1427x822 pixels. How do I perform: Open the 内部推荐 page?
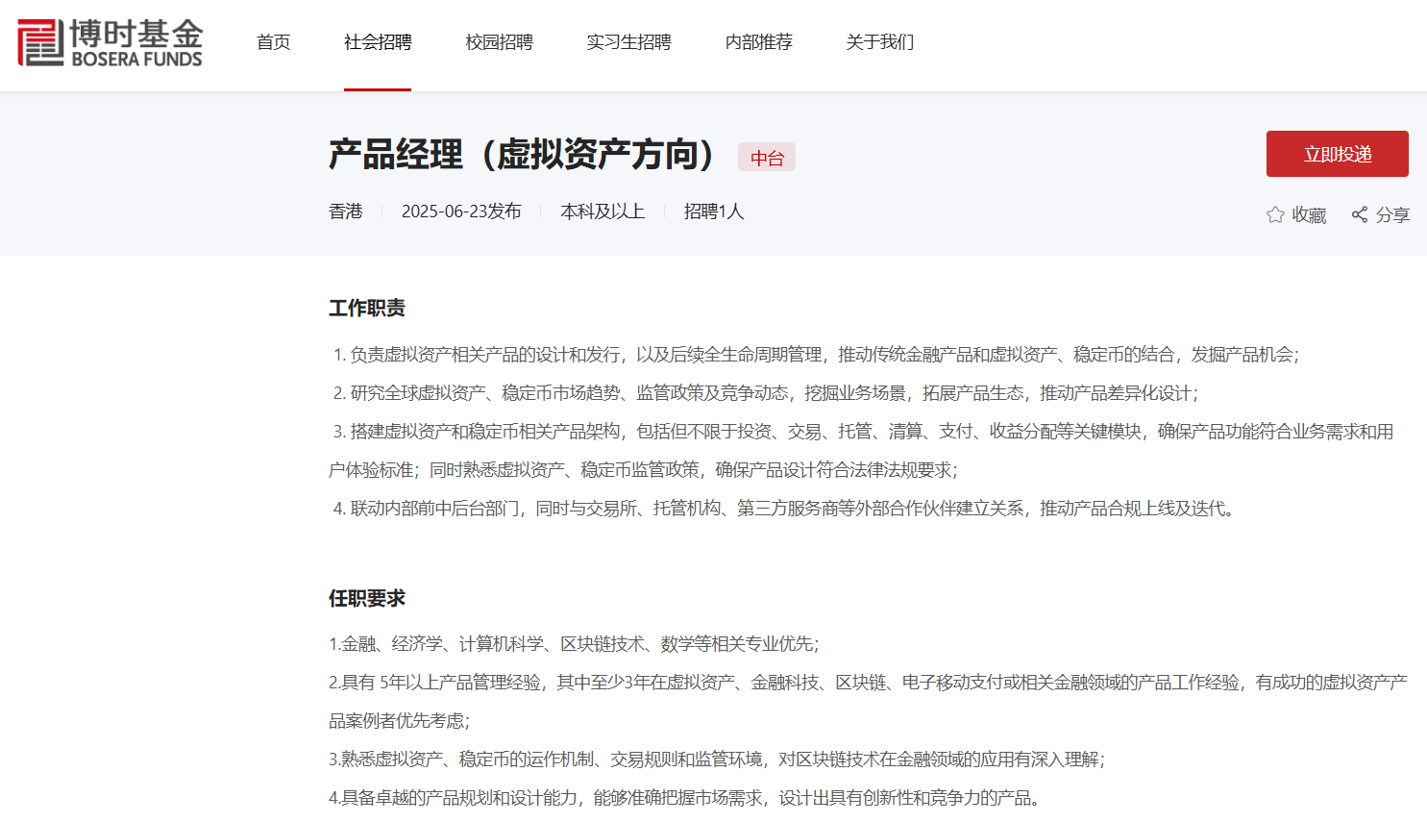758,42
